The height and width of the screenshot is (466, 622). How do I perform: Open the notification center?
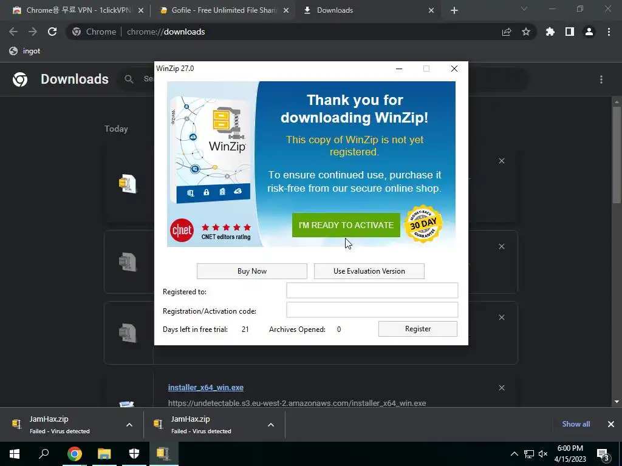[x=603, y=454]
